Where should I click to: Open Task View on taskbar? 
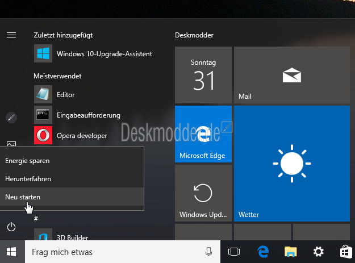coord(234,252)
